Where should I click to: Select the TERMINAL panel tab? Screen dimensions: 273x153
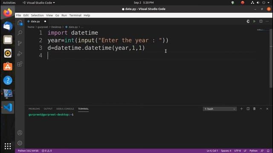(83, 109)
